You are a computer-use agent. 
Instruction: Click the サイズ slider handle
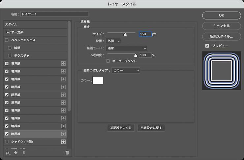coord(125,34)
